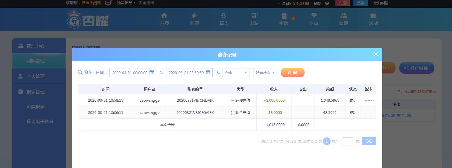452x168 pixels.
Task: Click record number 20200321VBICFGAIEK
Action: pyautogui.click(x=195, y=113)
